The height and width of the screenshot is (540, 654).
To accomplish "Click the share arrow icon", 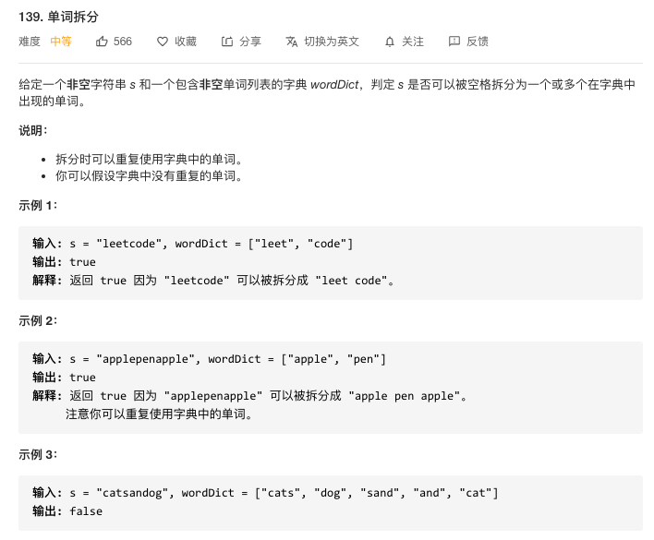I will tap(227, 42).
